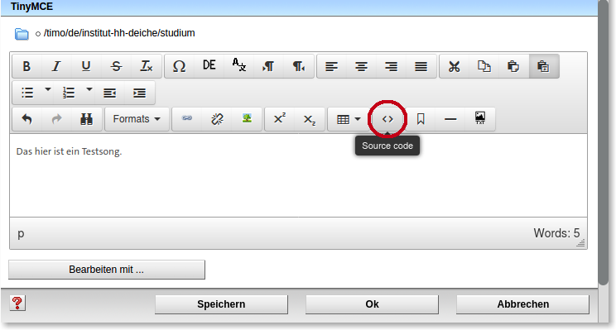Apply superscript formatting
This screenshot has width=616, height=330.
coord(280,118)
